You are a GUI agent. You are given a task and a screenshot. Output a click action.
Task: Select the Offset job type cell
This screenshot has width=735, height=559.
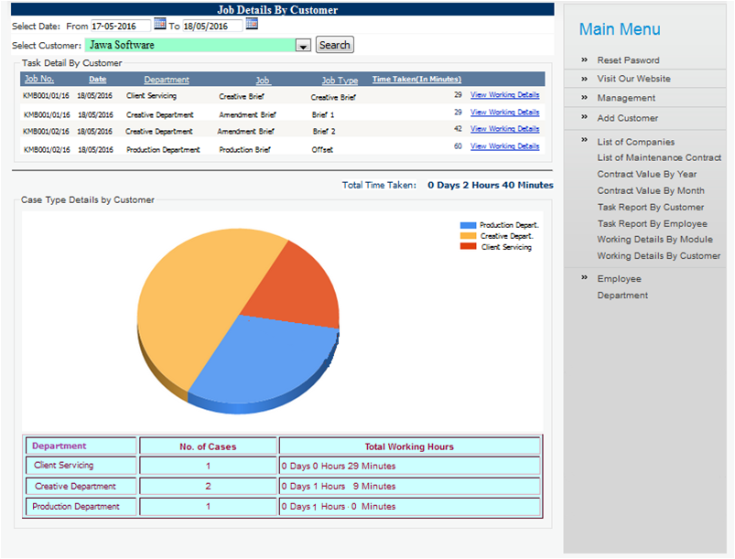point(322,150)
